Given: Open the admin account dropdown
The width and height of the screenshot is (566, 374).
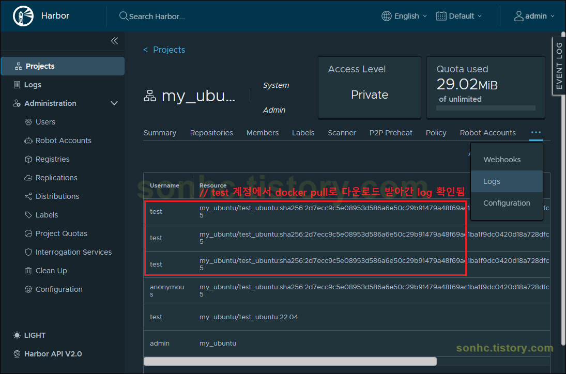Looking at the screenshot, I should pos(534,16).
